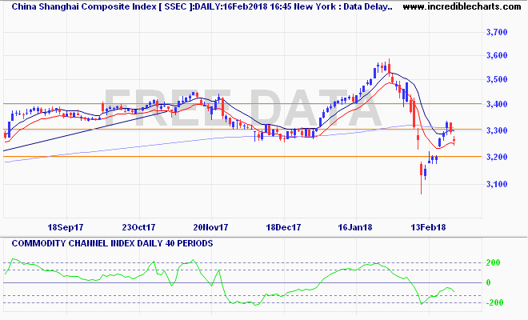Click the lowest red candlestick in February
This screenshot has height=320, width=528.
422,174
